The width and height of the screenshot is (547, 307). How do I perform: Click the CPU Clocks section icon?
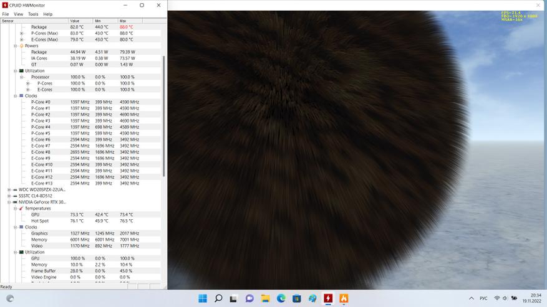[21, 96]
